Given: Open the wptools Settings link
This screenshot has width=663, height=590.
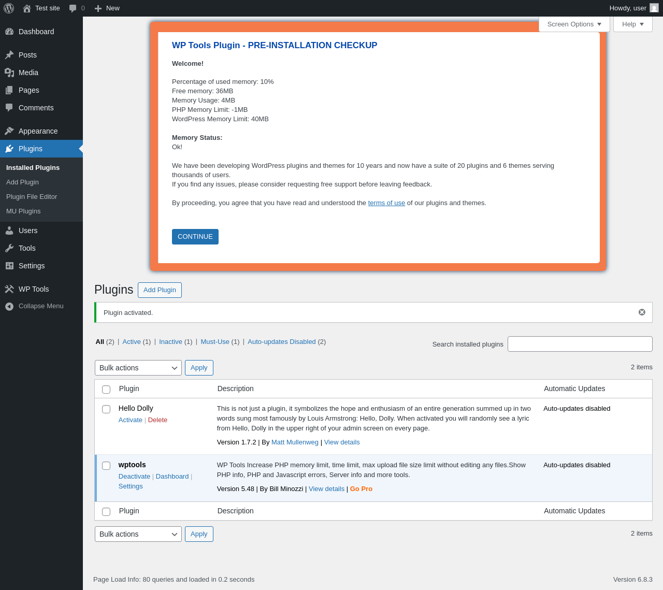Looking at the screenshot, I should [131, 486].
